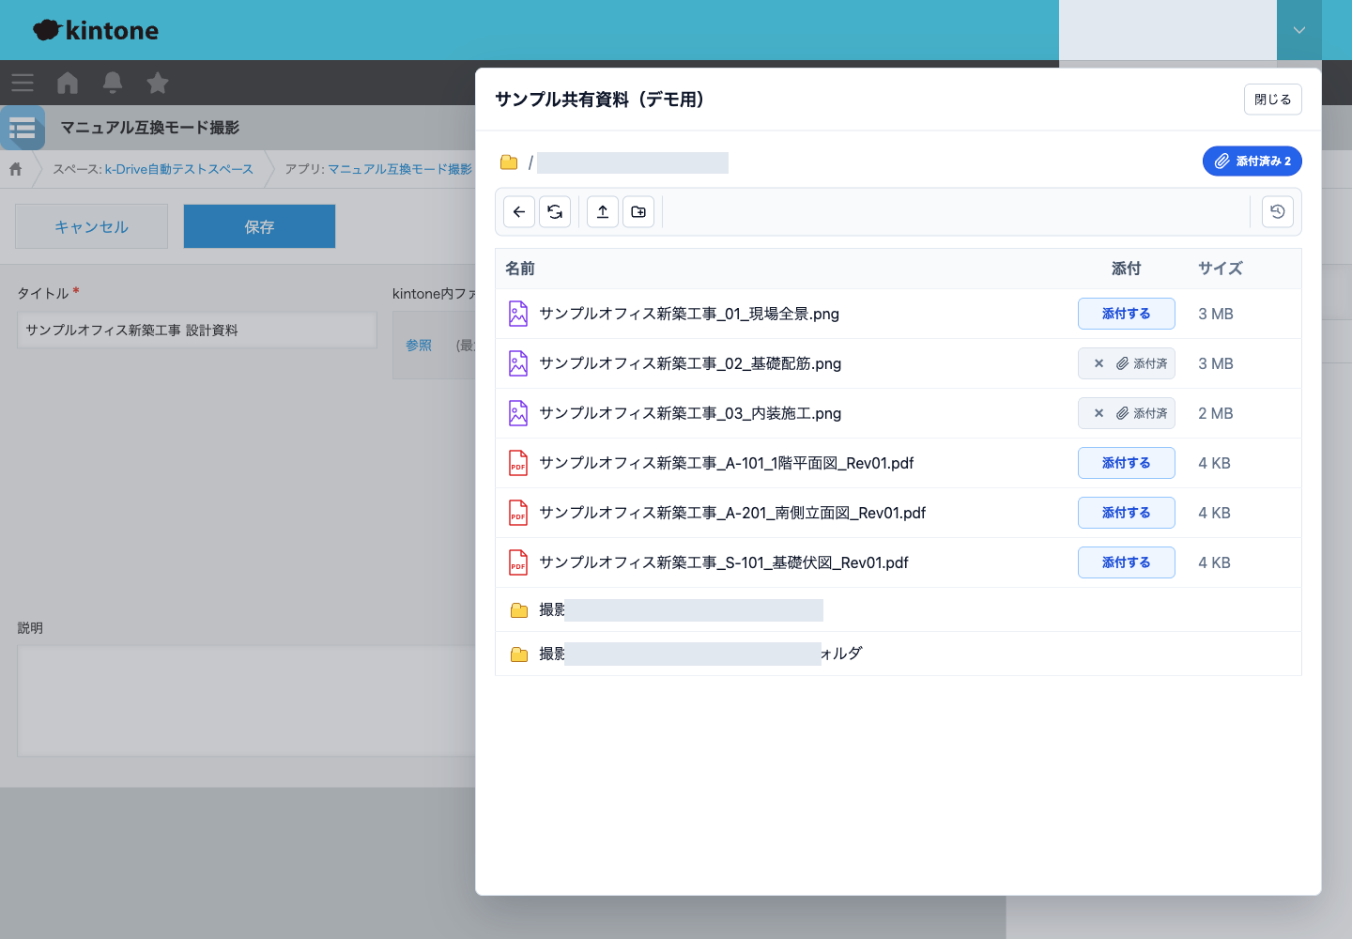Remove attachment for 03_内装施工.png

(x=1098, y=413)
